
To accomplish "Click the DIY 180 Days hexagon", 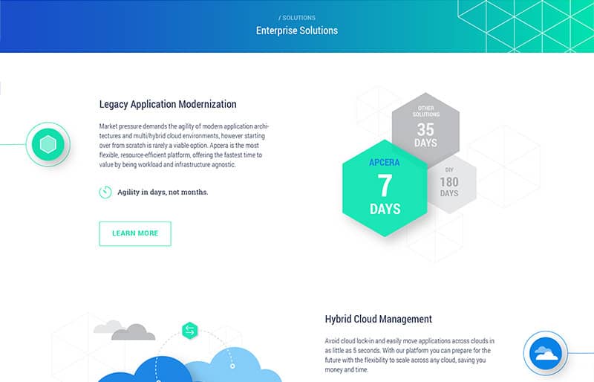I will click(452, 184).
